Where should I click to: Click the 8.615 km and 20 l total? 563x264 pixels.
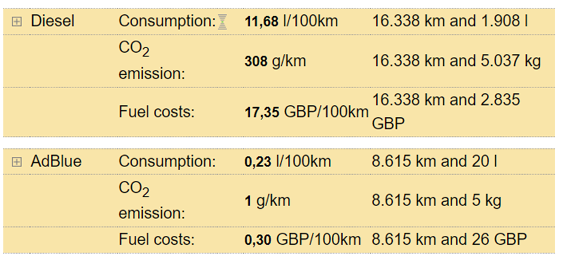coord(435,162)
